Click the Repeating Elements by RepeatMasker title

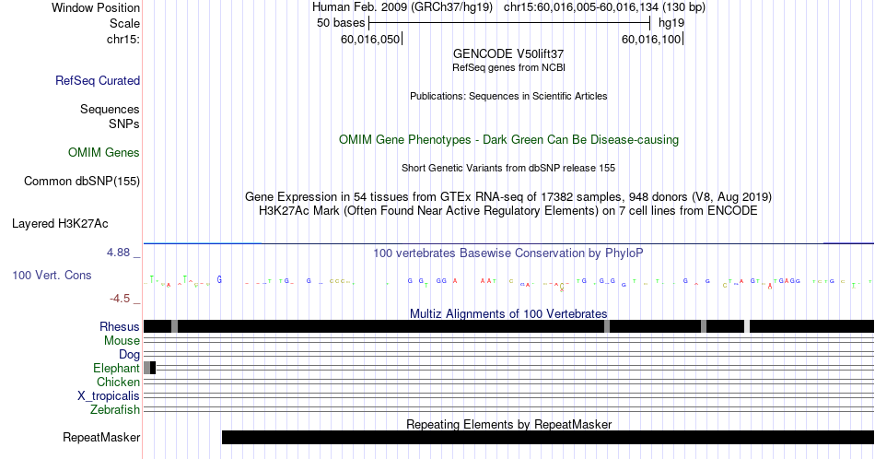(x=509, y=424)
